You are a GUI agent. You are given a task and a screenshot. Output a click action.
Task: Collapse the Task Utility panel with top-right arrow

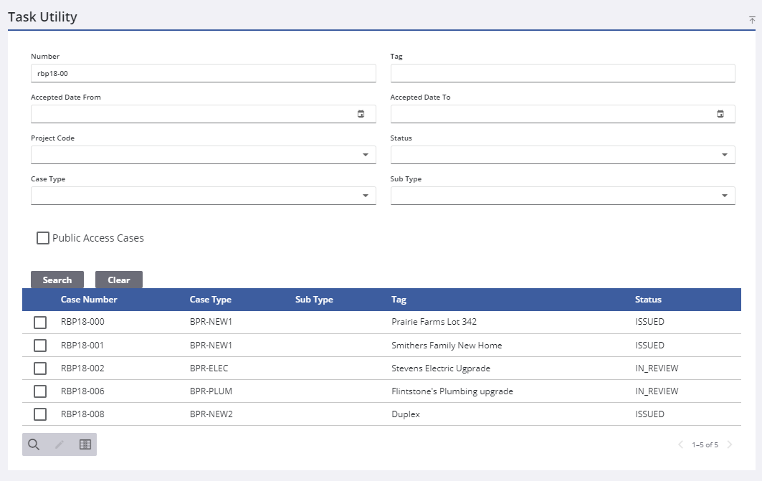(752, 20)
